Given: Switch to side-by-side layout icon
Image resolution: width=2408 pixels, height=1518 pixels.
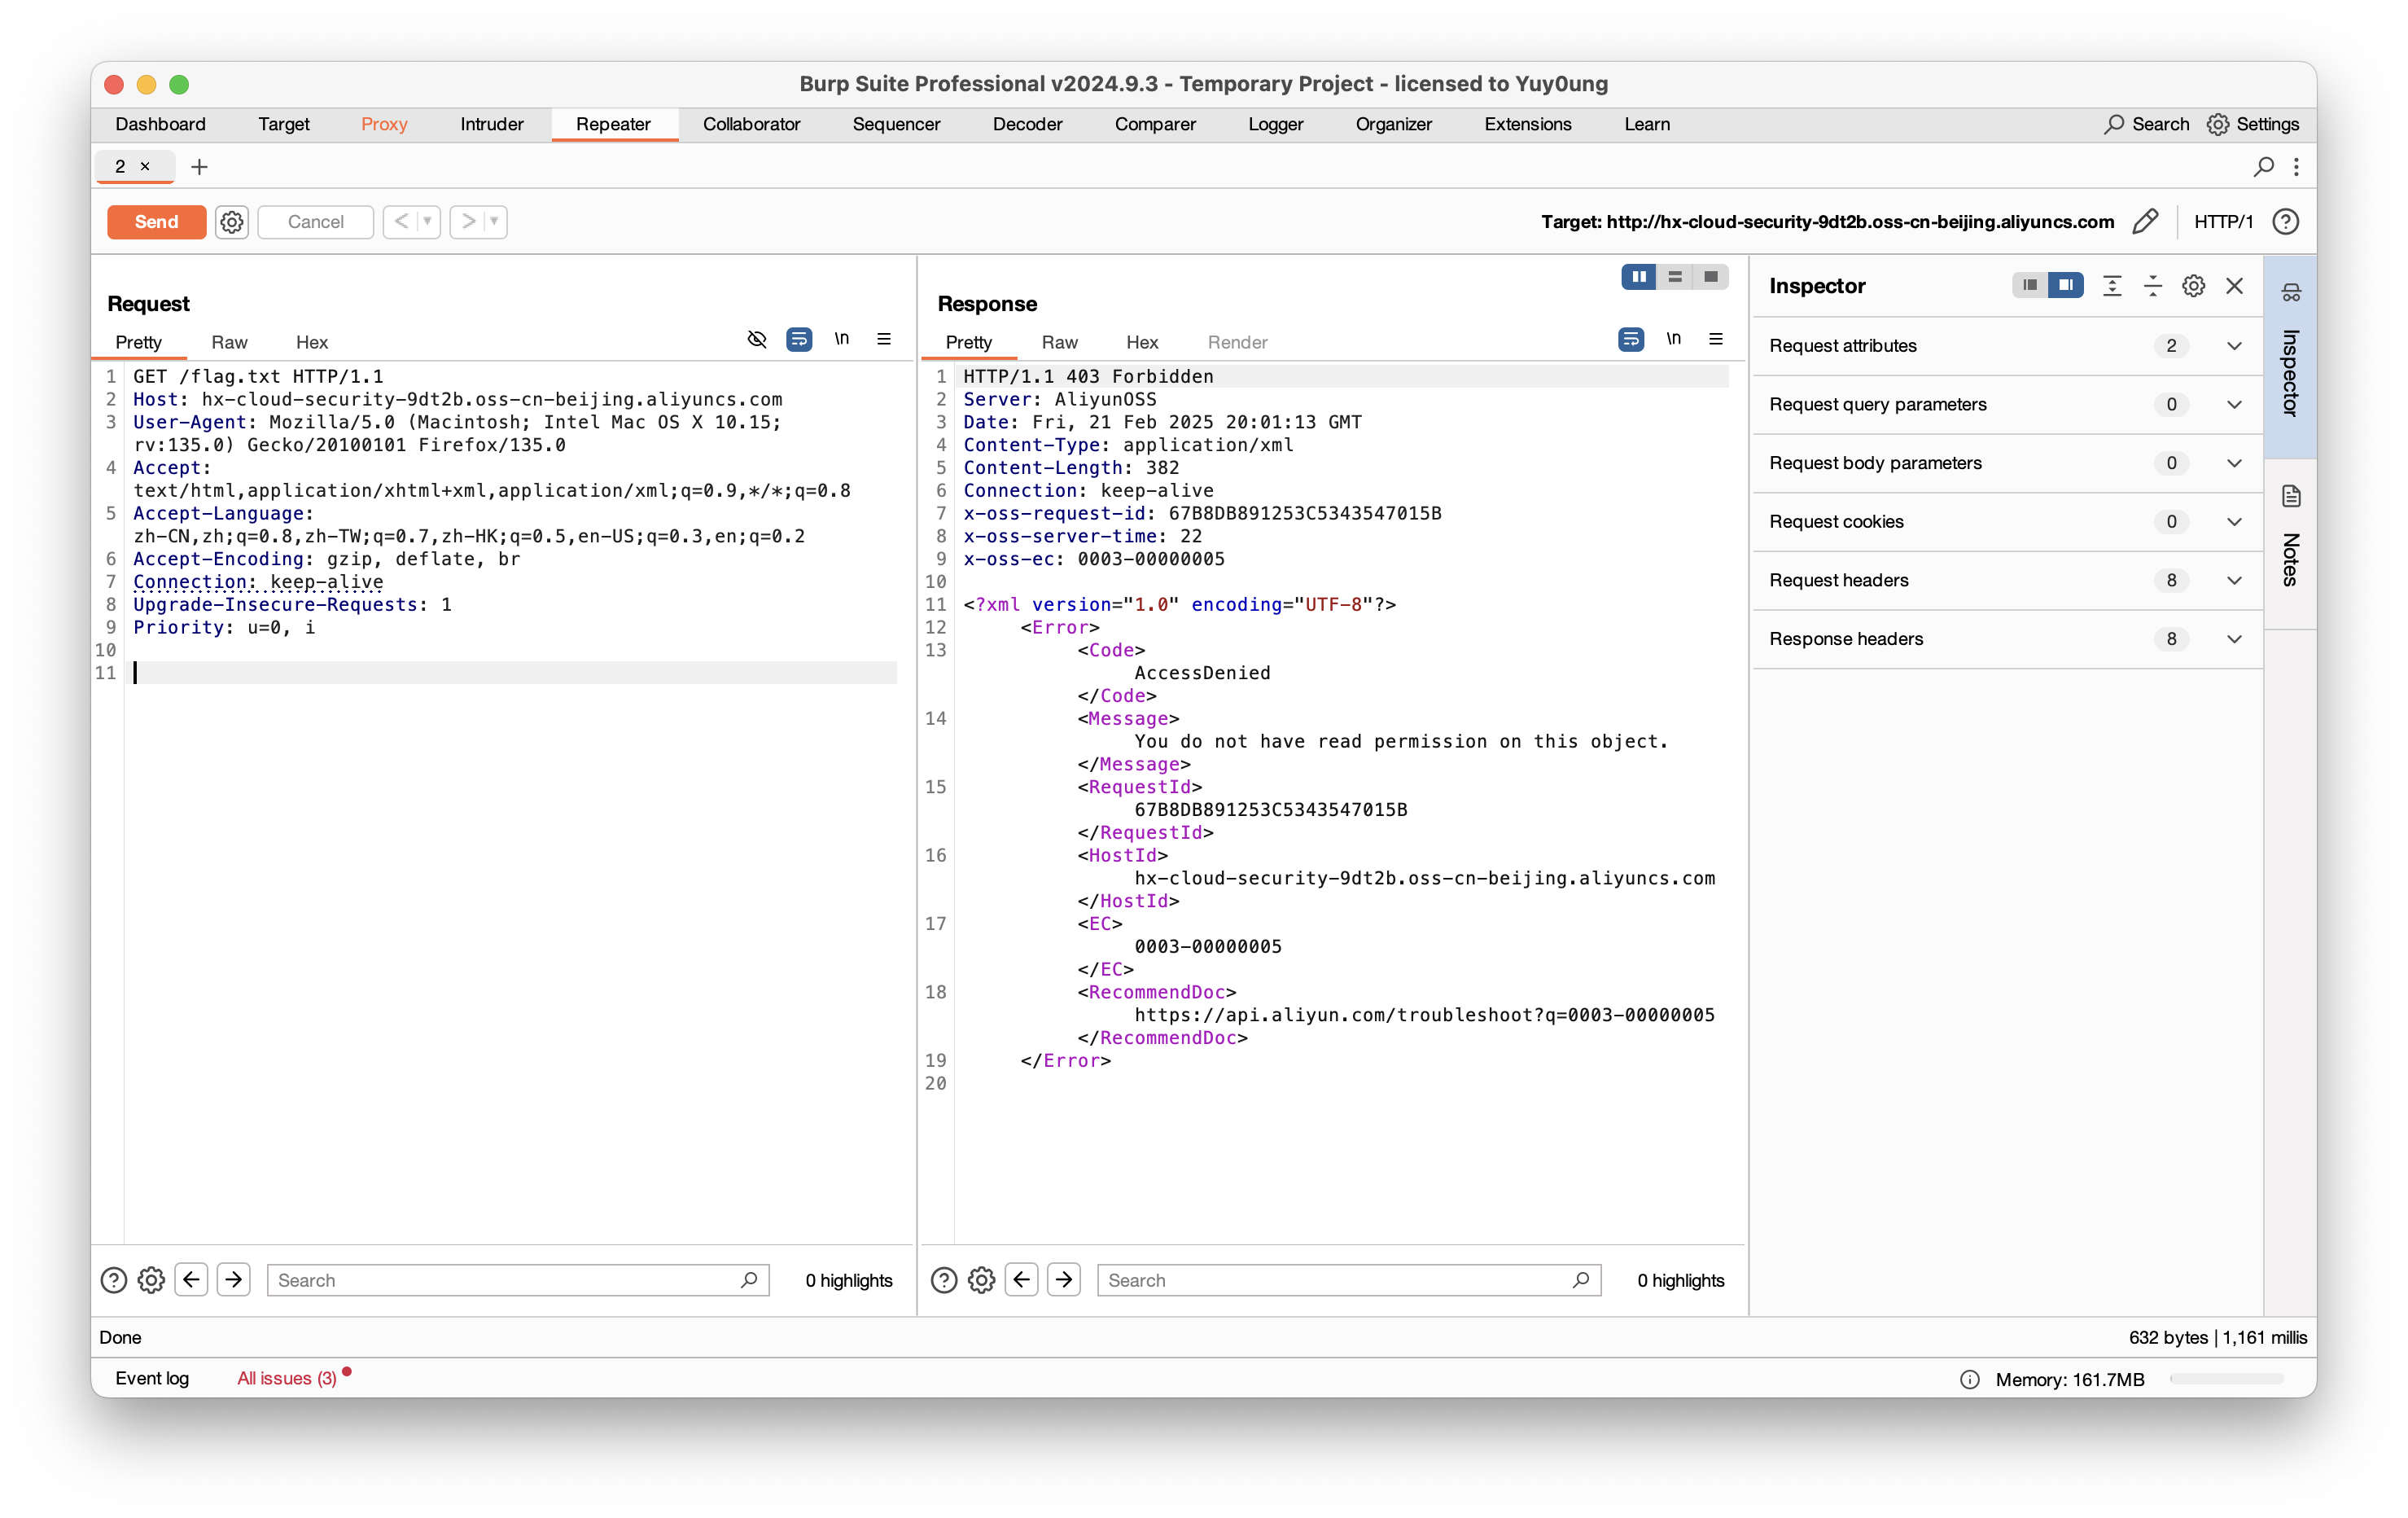Looking at the screenshot, I should click(1639, 276).
